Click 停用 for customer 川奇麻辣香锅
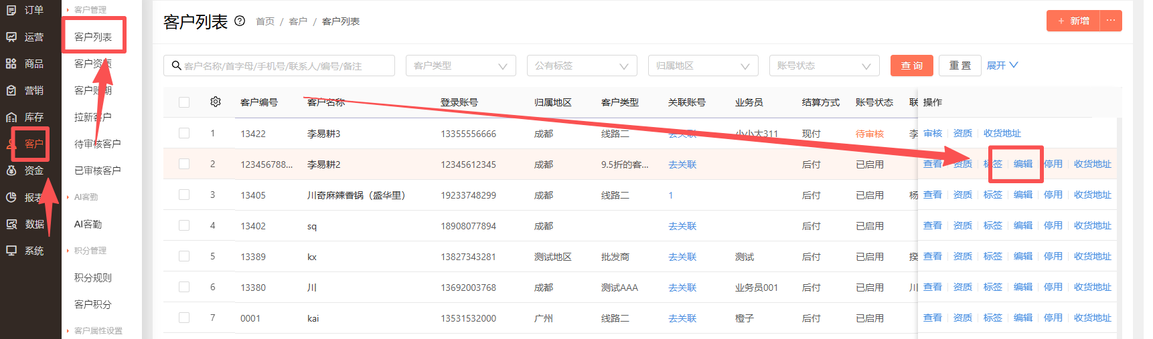Image resolution: width=1153 pixels, height=339 pixels. (1053, 195)
